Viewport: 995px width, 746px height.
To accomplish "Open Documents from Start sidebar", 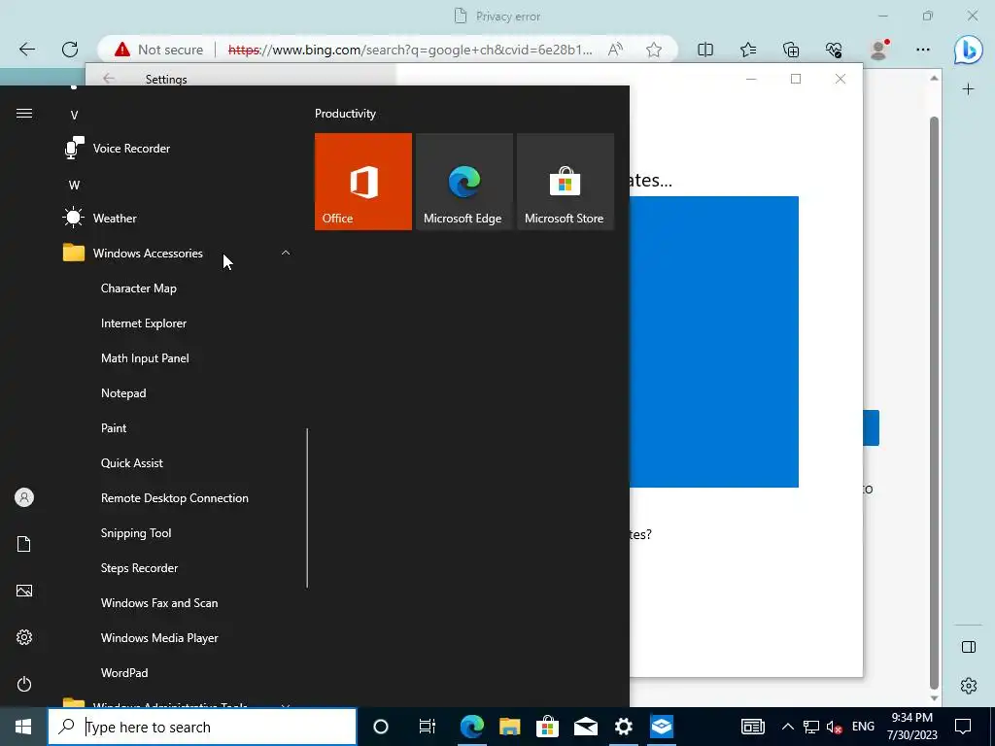I will [x=24, y=544].
